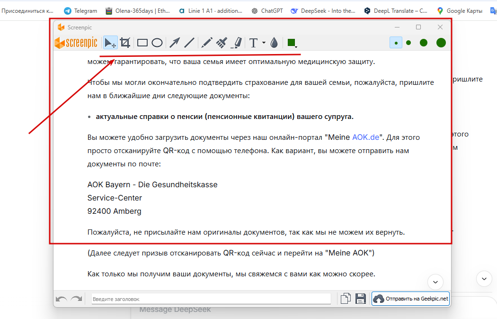The width and height of the screenshot is (497, 319).
Task: Copy screenshot to clipboard icon
Action: click(x=346, y=299)
